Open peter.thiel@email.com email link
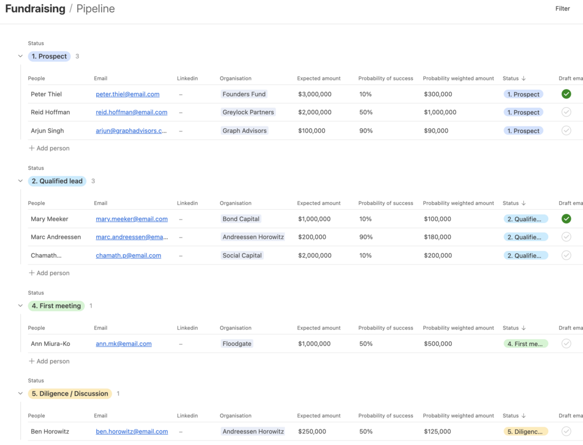 coord(128,94)
